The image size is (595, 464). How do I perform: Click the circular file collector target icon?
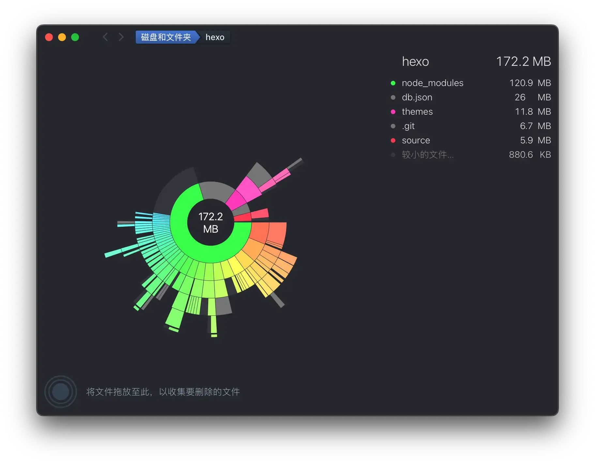click(x=61, y=391)
